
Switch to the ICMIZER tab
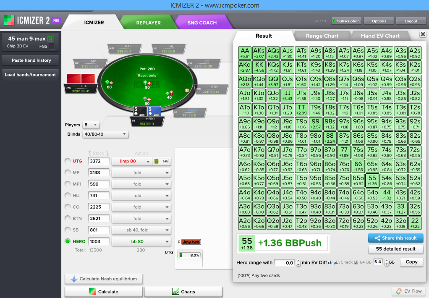pyautogui.click(x=94, y=22)
